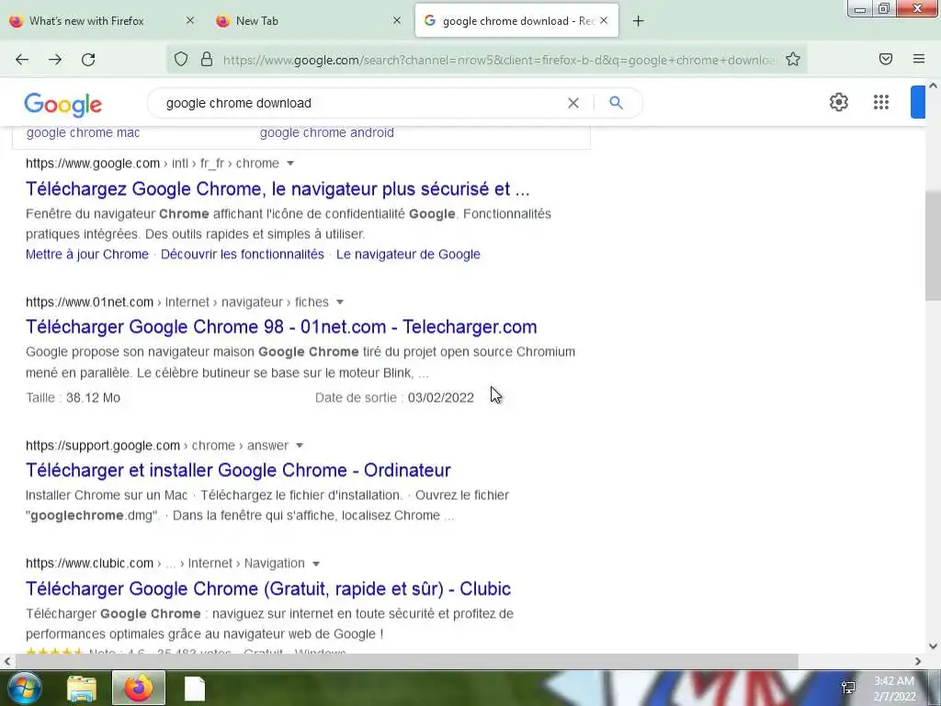Follow Le navigateur de Google sitelink
Viewport: 941px width, 706px height.
click(408, 255)
